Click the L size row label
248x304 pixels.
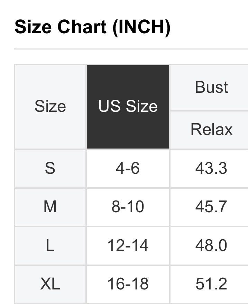50,246
